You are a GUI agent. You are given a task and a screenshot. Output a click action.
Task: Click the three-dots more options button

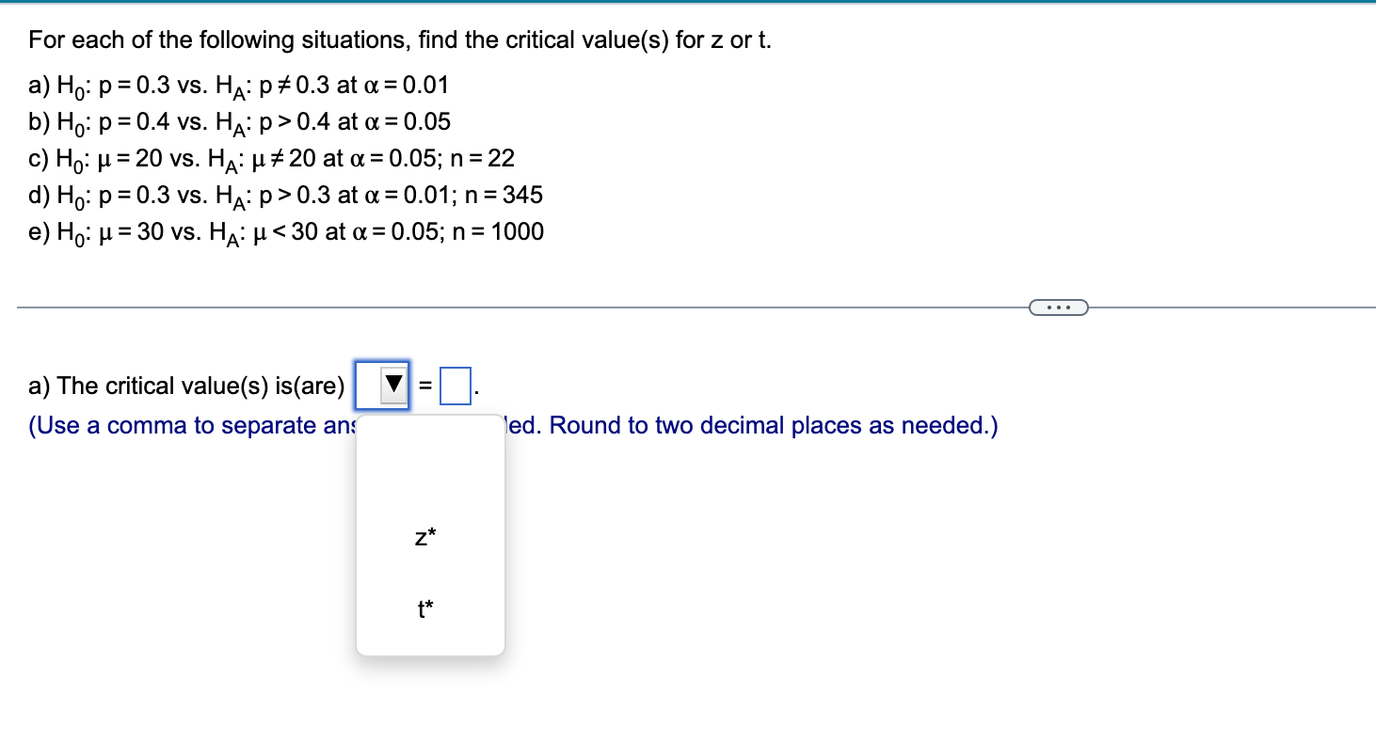[1058, 307]
